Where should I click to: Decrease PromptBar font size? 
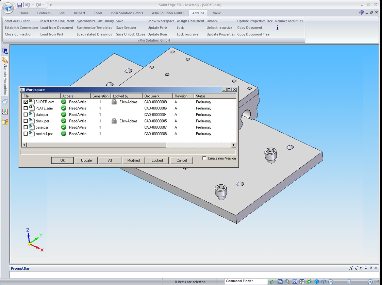pyautogui.click(x=356, y=268)
